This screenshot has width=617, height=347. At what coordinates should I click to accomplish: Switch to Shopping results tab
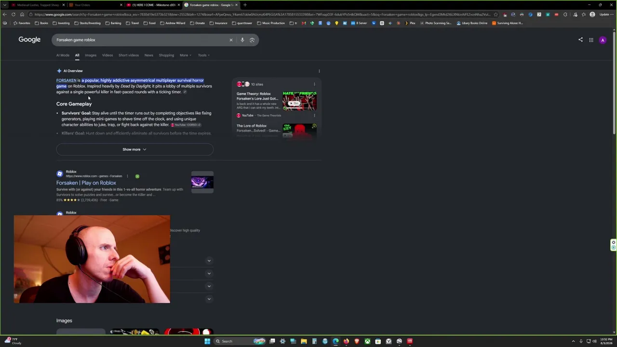166,55
